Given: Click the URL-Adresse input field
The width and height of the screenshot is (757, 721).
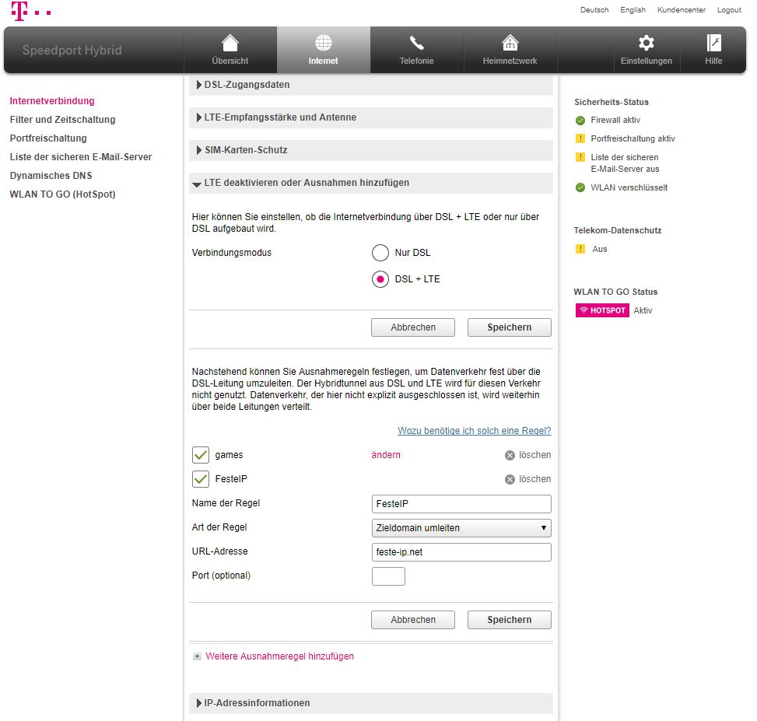Looking at the screenshot, I should coord(461,552).
